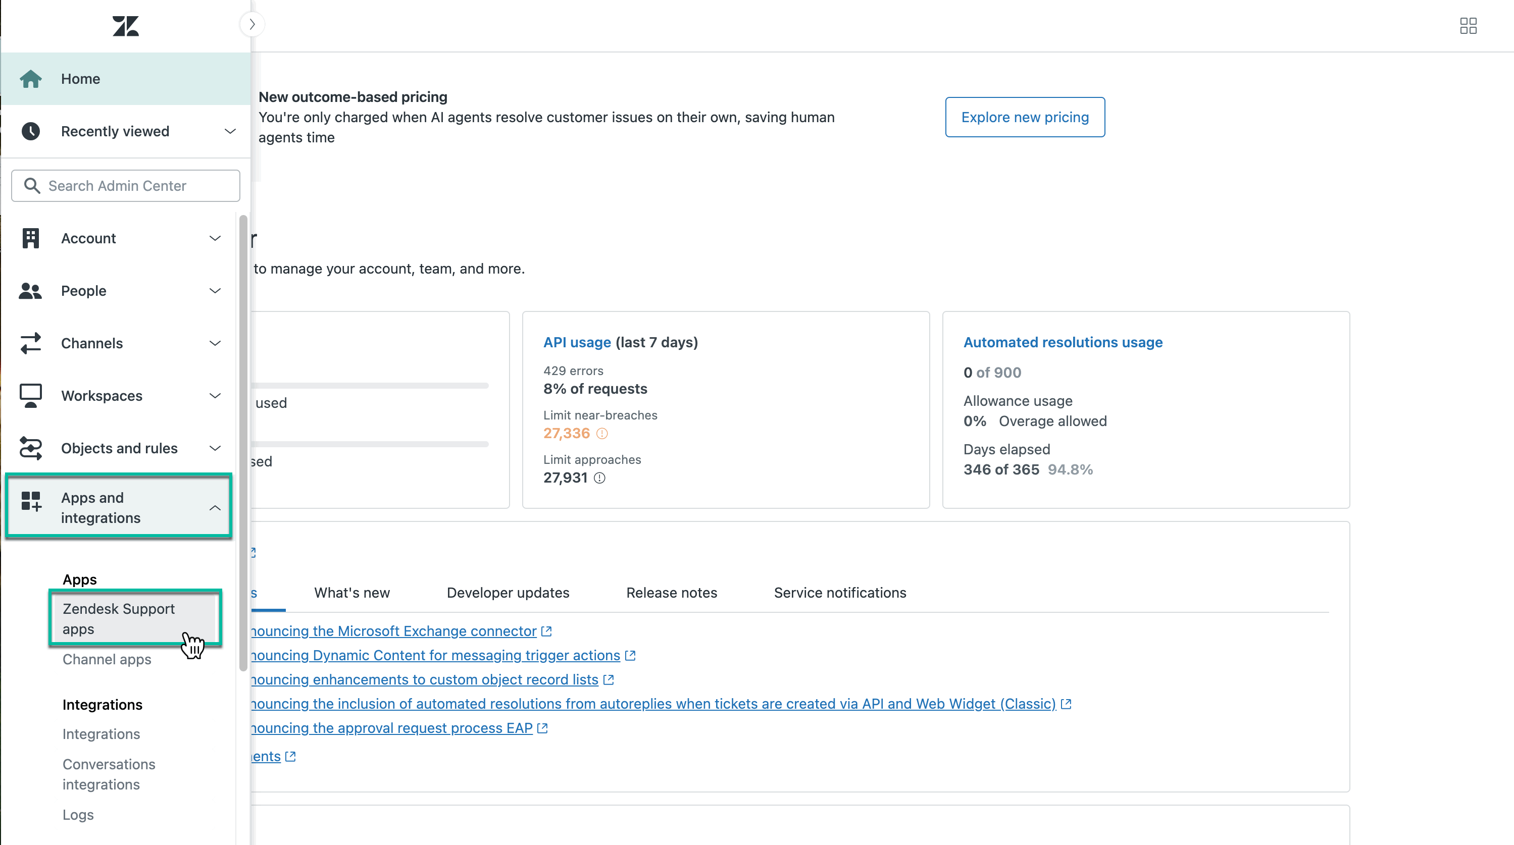
Task: Select the Channels arrows icon
Action: tap(31, 343)
